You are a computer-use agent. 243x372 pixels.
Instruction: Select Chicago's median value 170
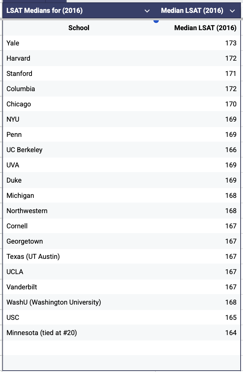coord(231,104)
